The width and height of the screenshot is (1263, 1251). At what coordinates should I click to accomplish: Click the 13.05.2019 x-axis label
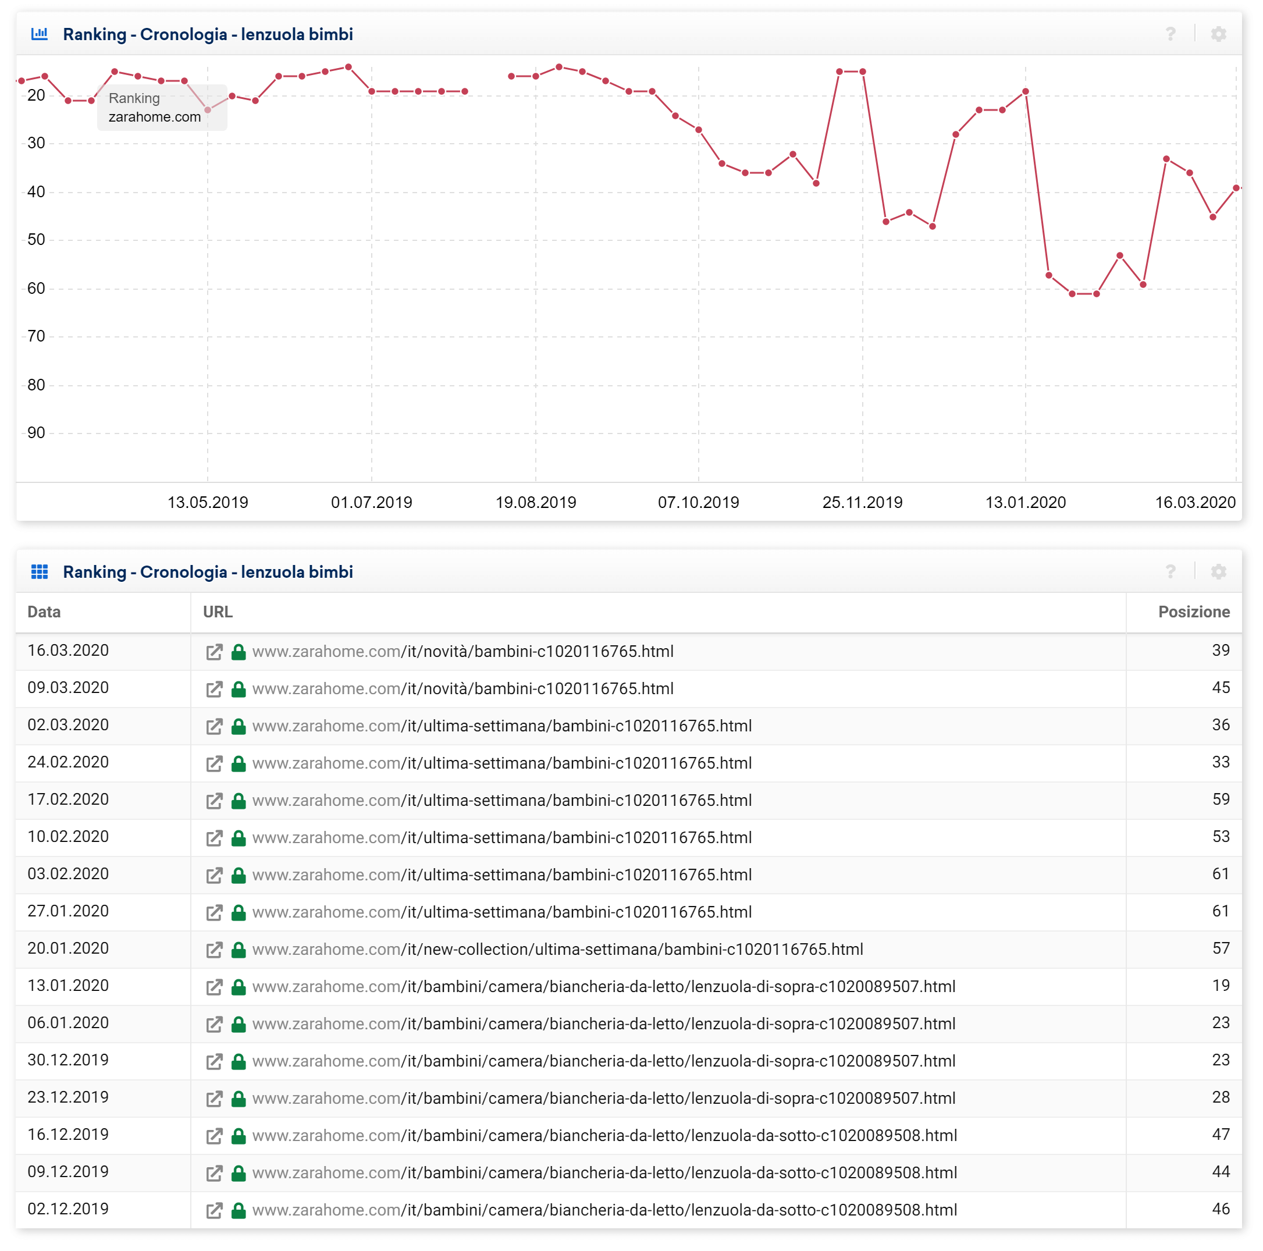click(x=208, y=503)
